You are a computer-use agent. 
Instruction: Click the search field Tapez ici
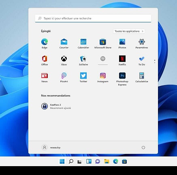93,18
